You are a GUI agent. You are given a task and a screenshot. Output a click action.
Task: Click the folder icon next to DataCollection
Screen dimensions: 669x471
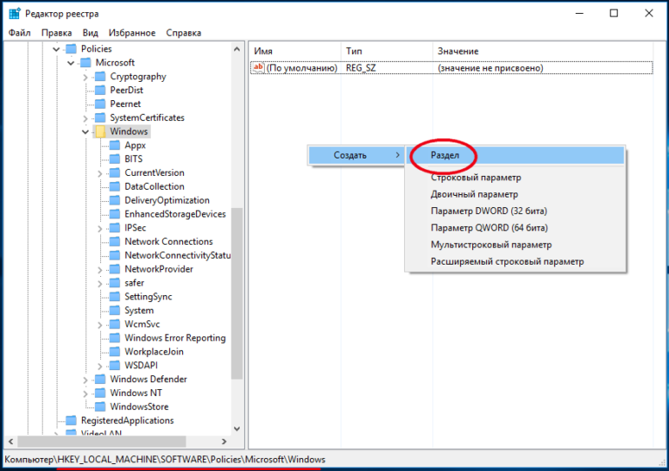tap(114, 186)
